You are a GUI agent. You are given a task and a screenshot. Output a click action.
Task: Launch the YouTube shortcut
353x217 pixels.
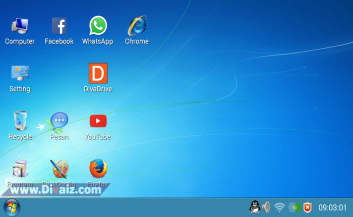(x=98, y=121)
